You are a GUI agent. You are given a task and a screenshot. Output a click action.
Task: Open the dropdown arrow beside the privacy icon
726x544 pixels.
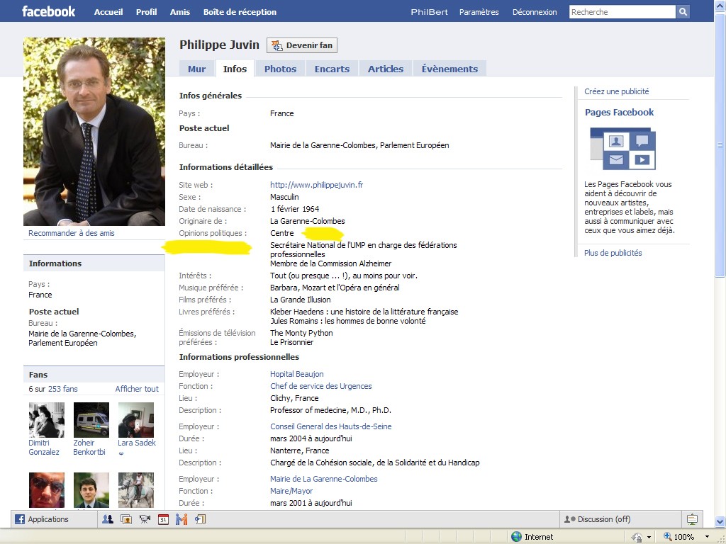(649, 537)
